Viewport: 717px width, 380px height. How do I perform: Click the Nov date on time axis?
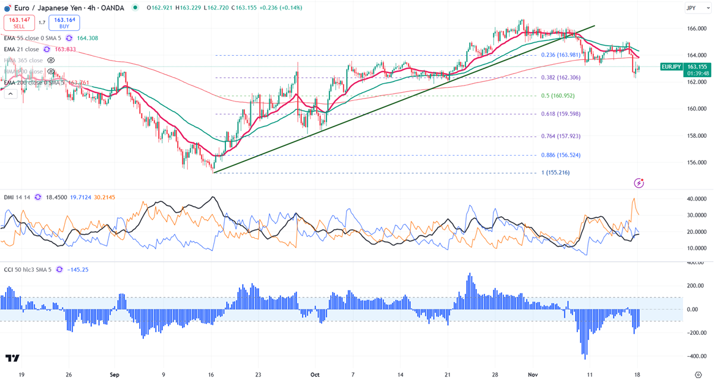(x=532, y=375)
